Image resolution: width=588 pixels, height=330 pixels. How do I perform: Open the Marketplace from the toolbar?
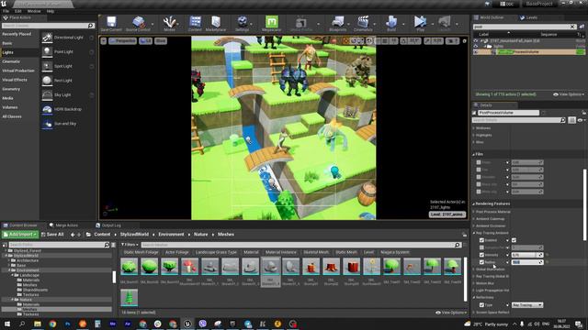pos(216,22)
